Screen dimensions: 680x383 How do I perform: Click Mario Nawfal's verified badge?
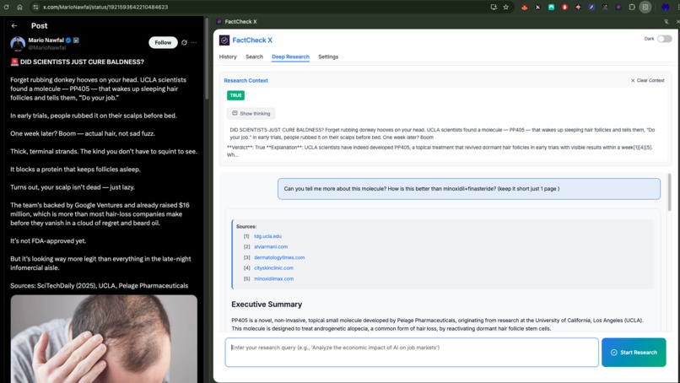click(x=68, y=40)
